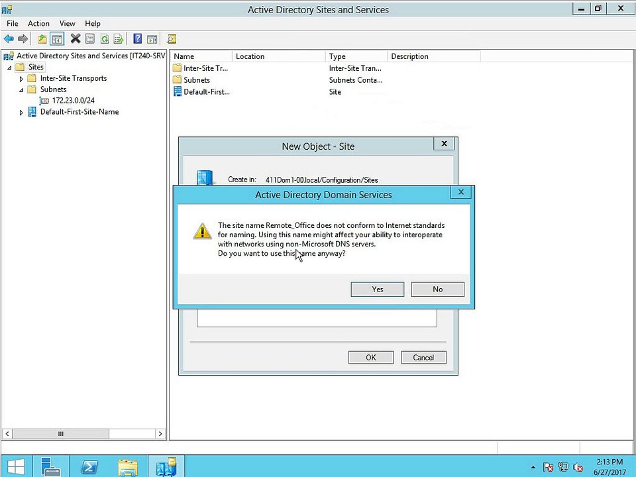Open the Windows Start button
The width and height of the screenshot is (636, 477).
point(16,466)
